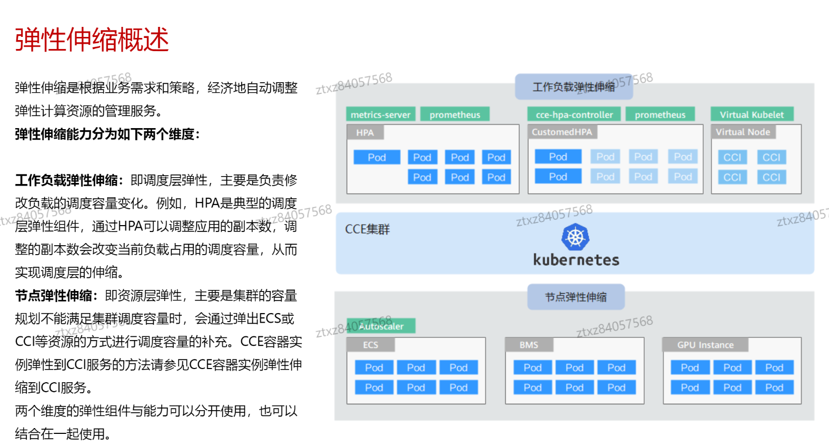Viewport: 829px width, 446px height.
Task: Click the Kubernetes helm wheel logo
Action: point(575,237)
